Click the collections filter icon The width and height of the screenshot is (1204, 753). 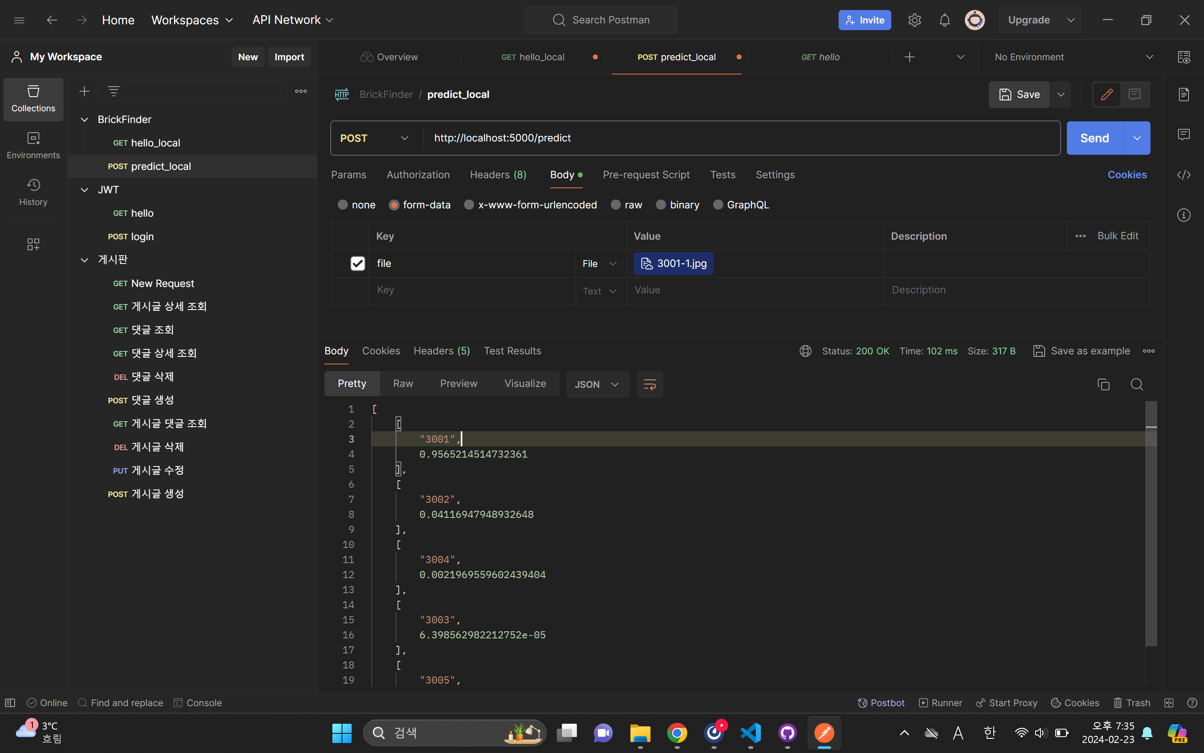coord(113,91)
